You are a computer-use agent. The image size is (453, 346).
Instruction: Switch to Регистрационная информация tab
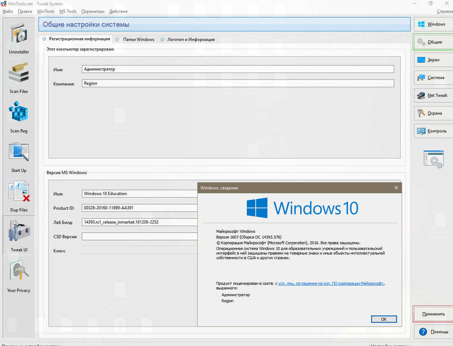coord(76,38)
